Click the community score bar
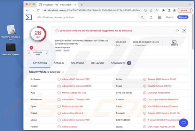This screenshot has height=131, width=195. 38,50
